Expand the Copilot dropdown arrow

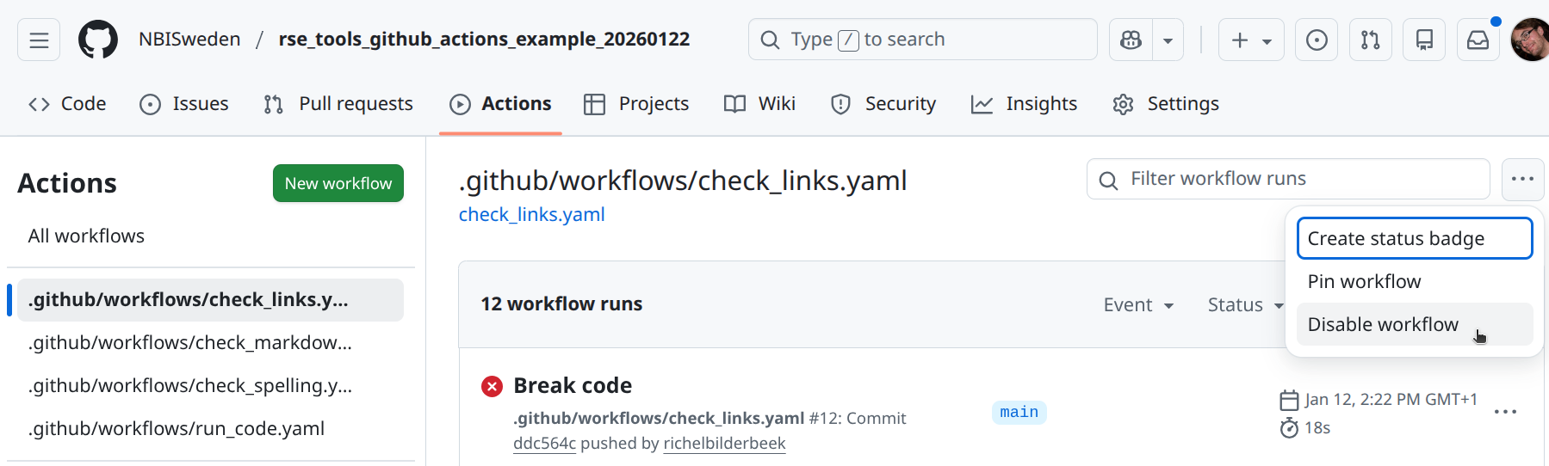tap(1168, 40)
